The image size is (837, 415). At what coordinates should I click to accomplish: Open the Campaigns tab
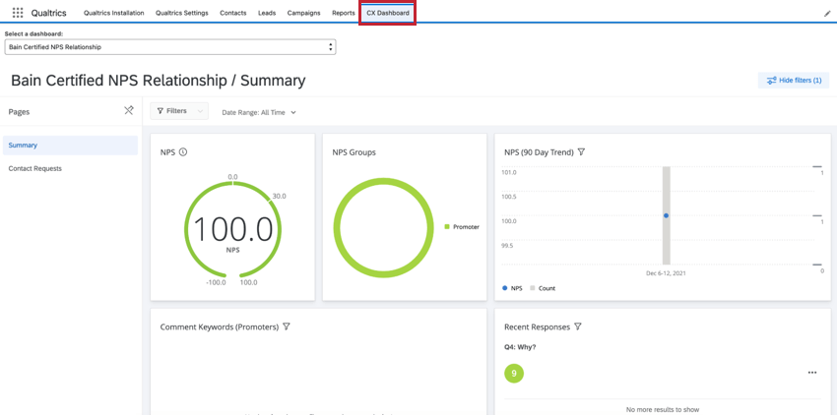tap(303, 13)
